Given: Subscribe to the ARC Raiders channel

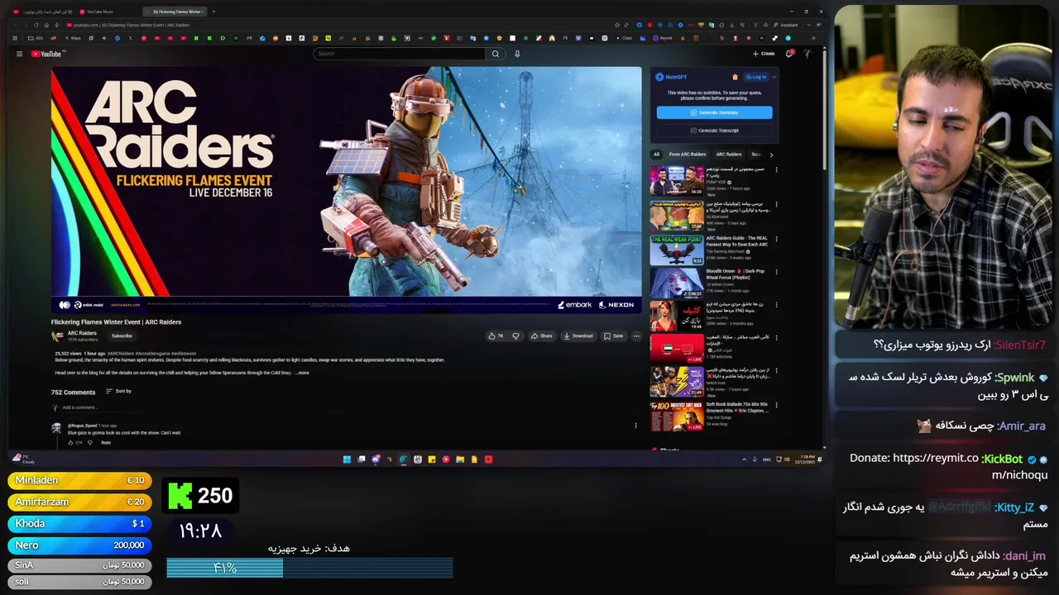Looking at the screenshot, I should point(122,336).
